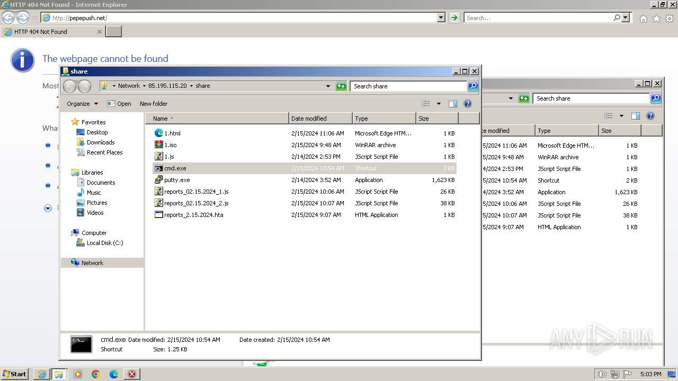Click the Forward button in share window
Viewport: 678px width, 381px height.
point(84,86)
